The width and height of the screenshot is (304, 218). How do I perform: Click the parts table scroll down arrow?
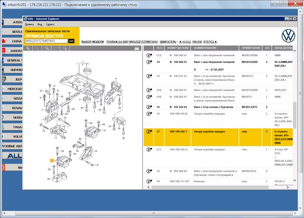[x=294, y=180]
